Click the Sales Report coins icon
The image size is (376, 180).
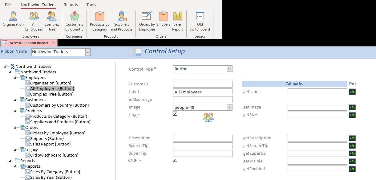tap(178, 16)
